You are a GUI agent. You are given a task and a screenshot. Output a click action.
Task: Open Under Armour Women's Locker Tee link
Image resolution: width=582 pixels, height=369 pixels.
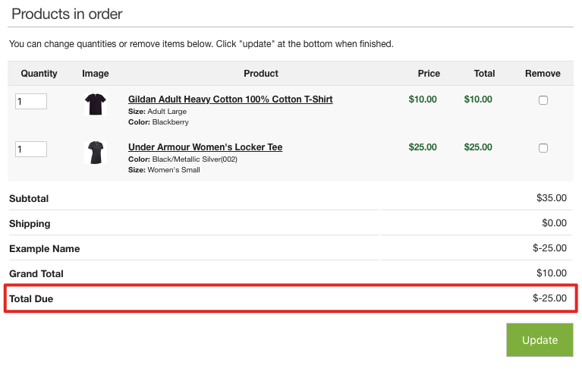tap(206, 147)
